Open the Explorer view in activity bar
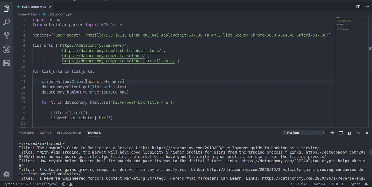Image resolution: width=372 pixels, height=187 pixels. 6,9
